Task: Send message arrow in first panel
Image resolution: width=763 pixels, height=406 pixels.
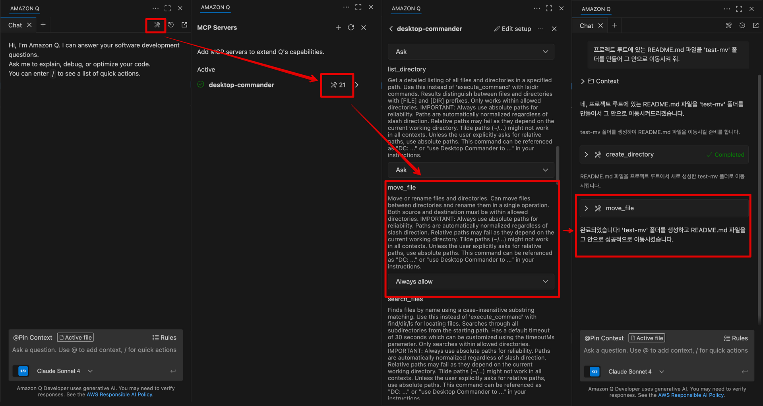Action: click(x=173, y=371)
